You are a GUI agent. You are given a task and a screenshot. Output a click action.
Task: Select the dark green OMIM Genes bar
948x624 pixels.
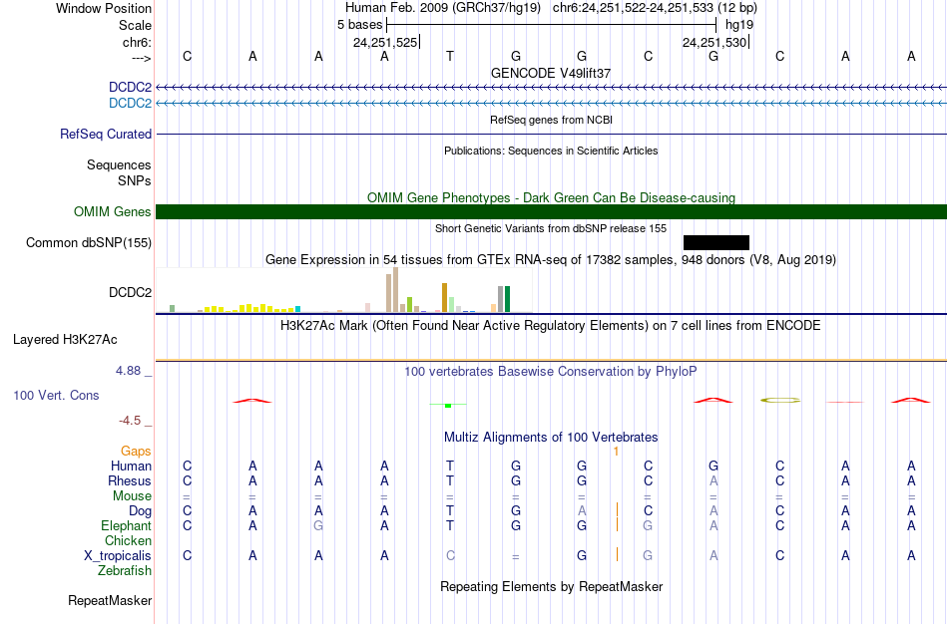coord(552,211)
